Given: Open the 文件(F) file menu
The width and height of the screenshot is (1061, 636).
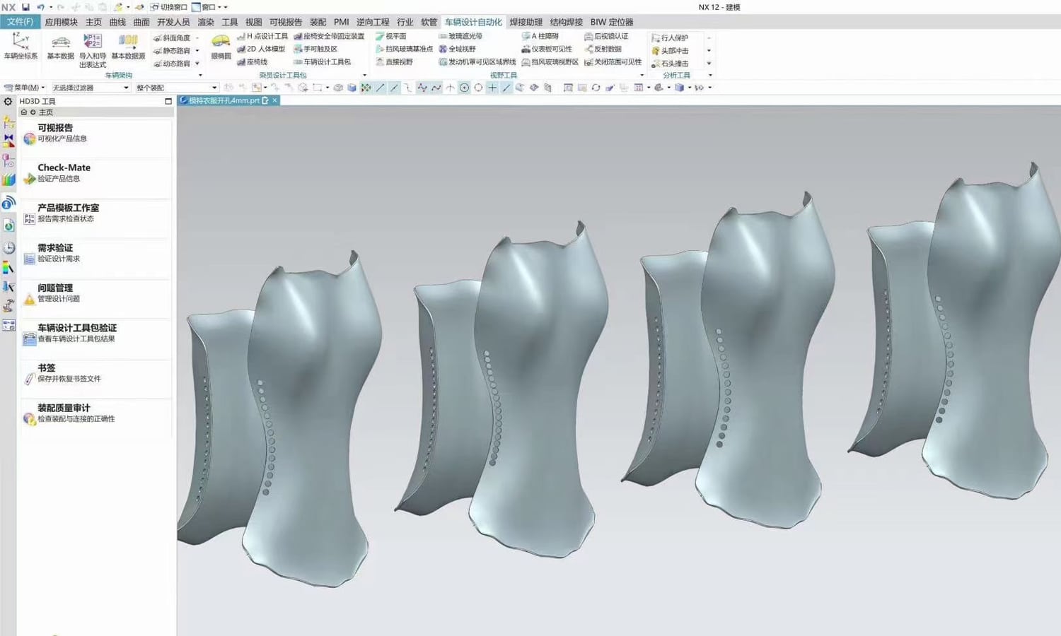Looking at the screenshot, I should pos(20,22).
